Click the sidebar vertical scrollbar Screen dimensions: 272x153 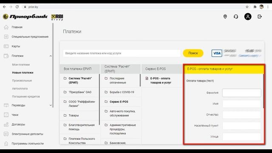(x=53, y=65)
